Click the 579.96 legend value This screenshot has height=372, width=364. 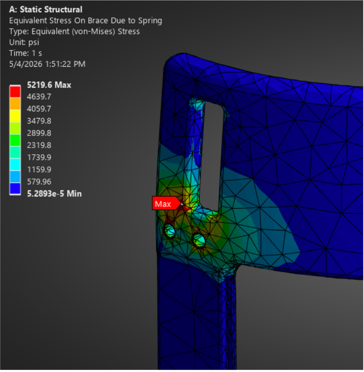(x=39, y=182)
